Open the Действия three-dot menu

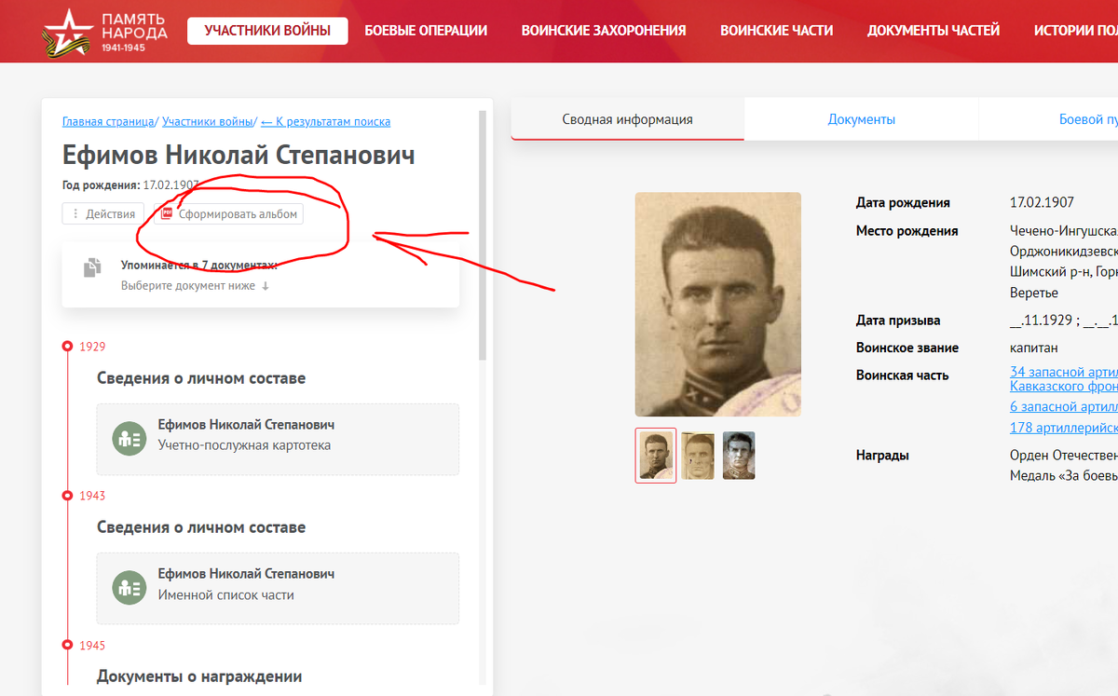click(103, 213)
